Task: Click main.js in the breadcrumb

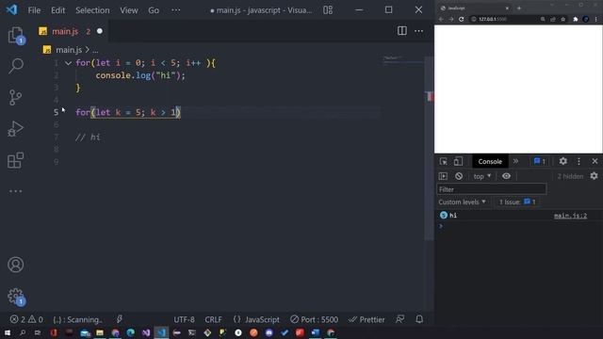Action: tap(69, 50)
